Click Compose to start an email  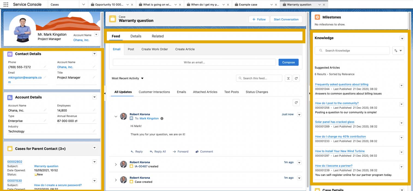pos(288,62)
